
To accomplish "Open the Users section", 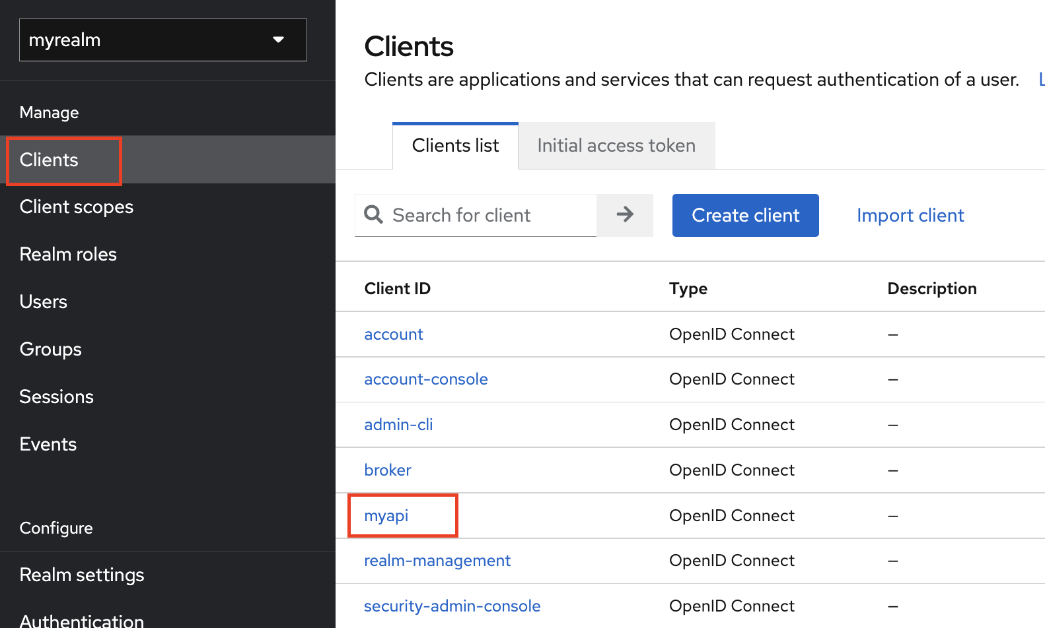I will point(44,302).
